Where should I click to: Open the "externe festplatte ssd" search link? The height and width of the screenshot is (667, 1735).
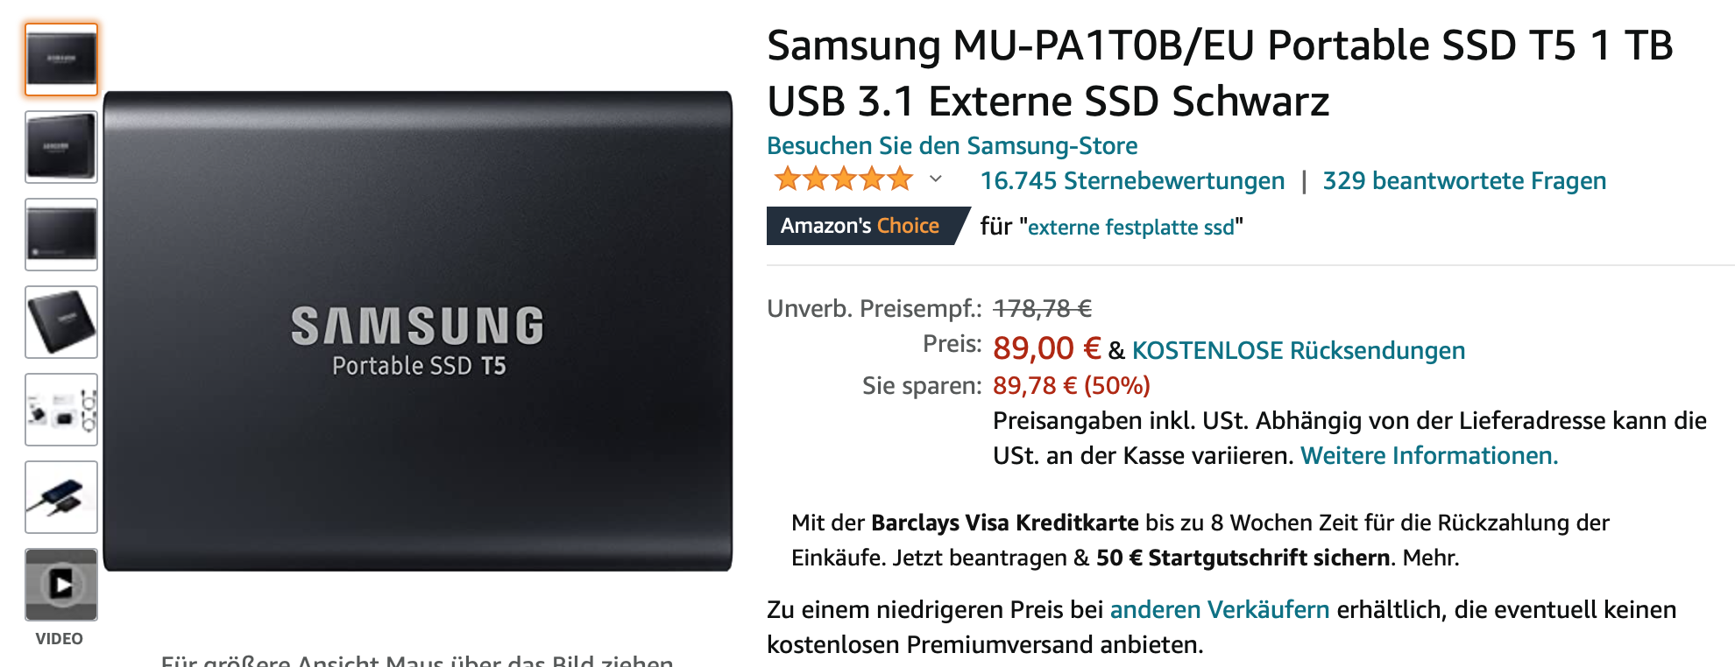(1131, 228)
